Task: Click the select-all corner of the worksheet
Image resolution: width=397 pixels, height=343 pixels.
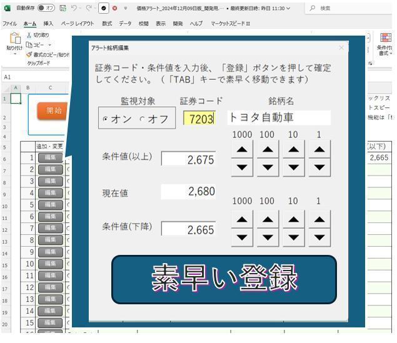Action: click(6, 87)
